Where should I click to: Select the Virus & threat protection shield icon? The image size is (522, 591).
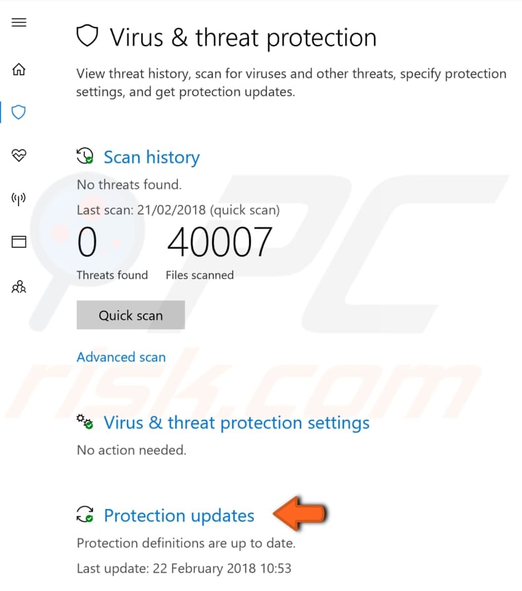coord(19,112)
